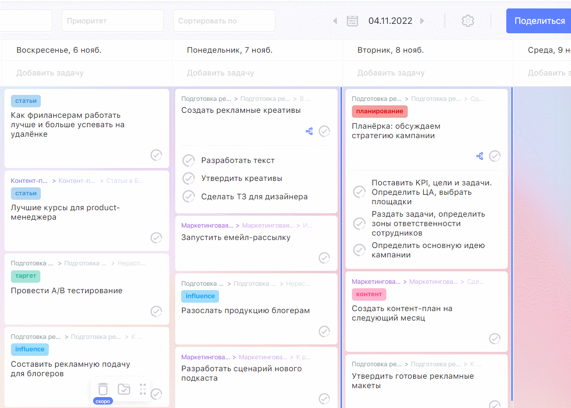Click the six-dot grid icon in the floating toolbar

click(143, 389)
